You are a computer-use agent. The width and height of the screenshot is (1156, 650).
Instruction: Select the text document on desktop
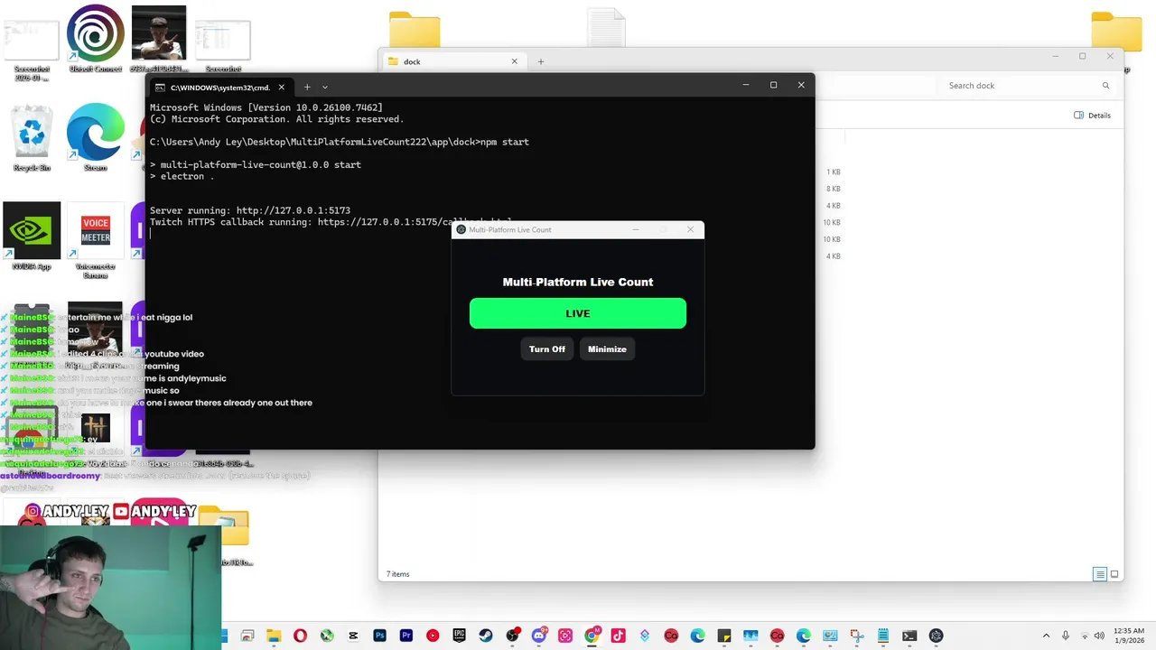point(606,27)
